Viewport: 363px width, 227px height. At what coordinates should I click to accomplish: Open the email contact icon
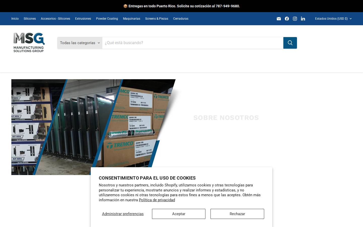click(279, 19)
